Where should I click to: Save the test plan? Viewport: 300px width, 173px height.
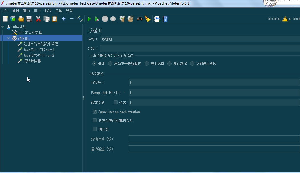coord(29,19)
